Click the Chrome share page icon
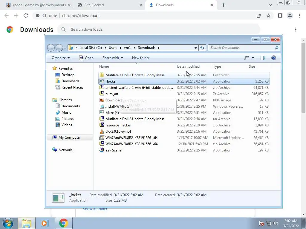 click(x=259, y=16)
